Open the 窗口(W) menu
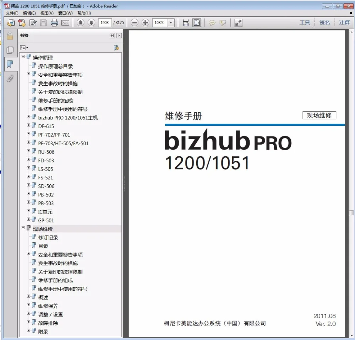This screenshot has width=355, height=340. click(x=65, y=13)
